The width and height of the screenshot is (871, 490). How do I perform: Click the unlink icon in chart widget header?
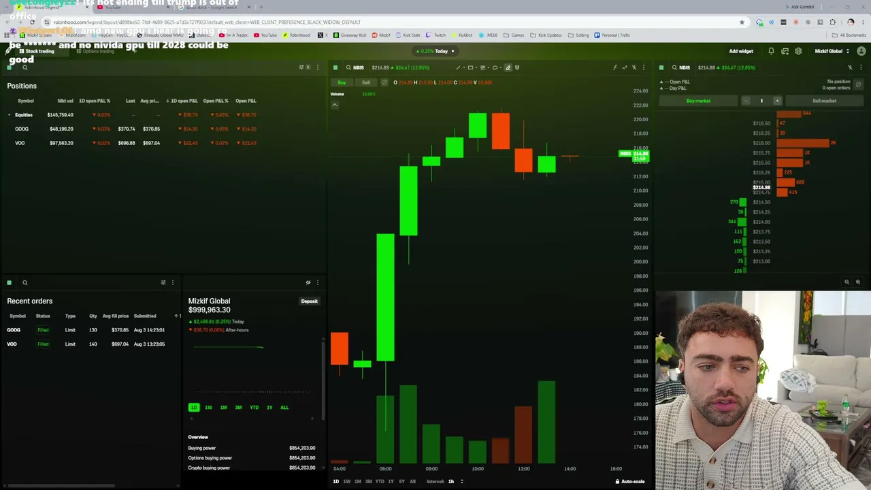[x=634, y=67]
